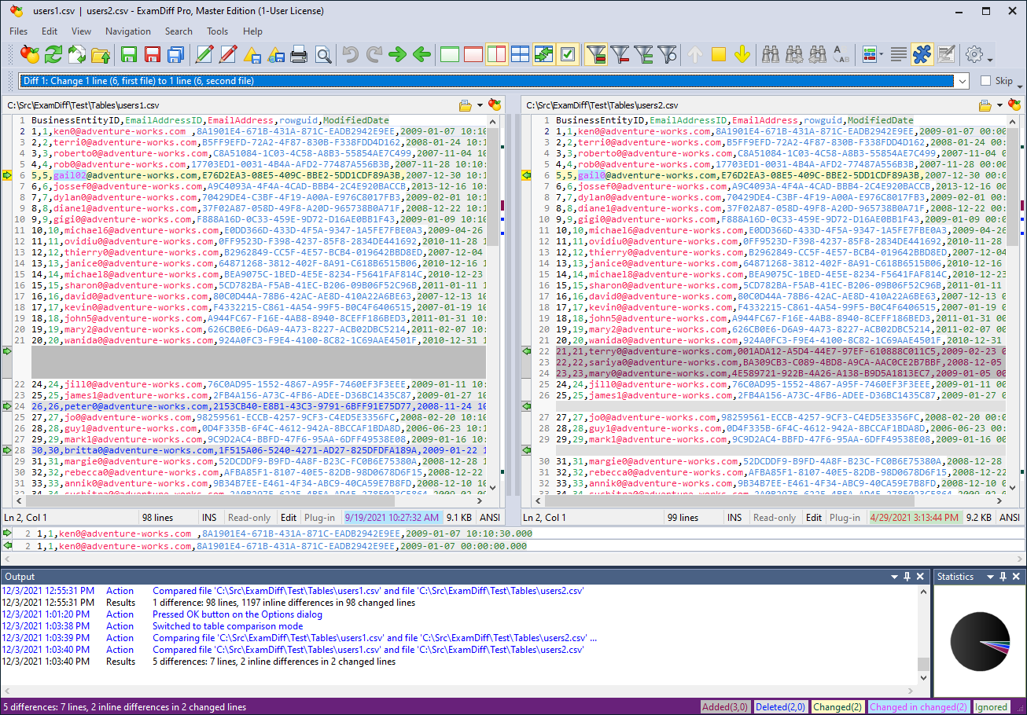This screenshot has height=715, width=1027.
Task: Tick the Skip checkbox
Action: point(985,81)
